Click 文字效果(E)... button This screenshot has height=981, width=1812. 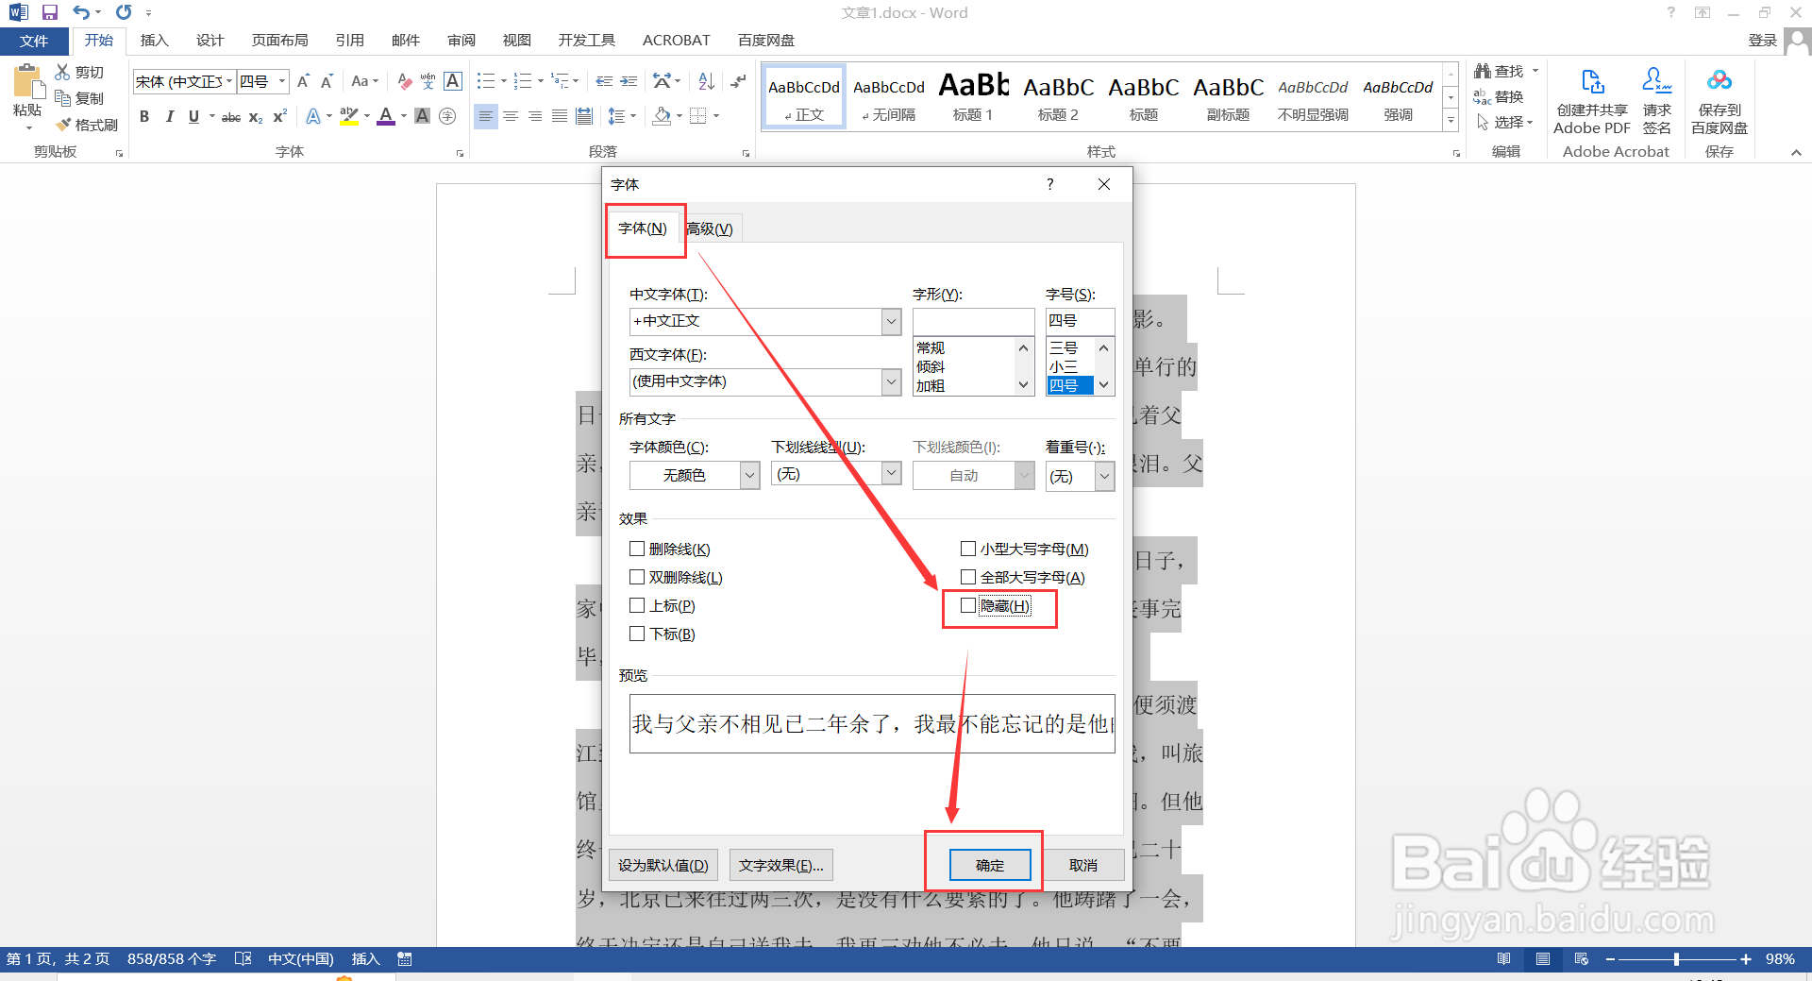pos(781,865)
